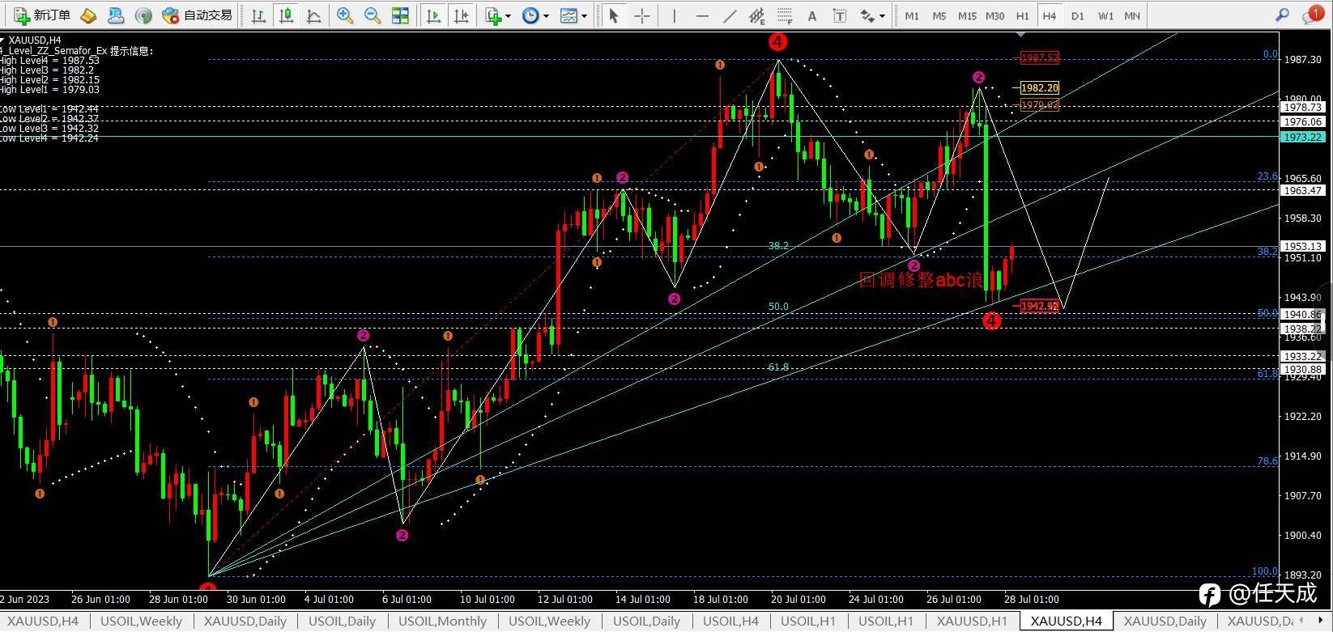Toggle chart shift from right border

(461, 15)
